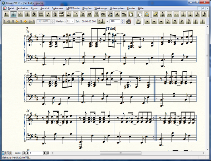211x161 pixels.
Task: Choose the whole rest in rests palette
Action: click(x=154, y=21)
